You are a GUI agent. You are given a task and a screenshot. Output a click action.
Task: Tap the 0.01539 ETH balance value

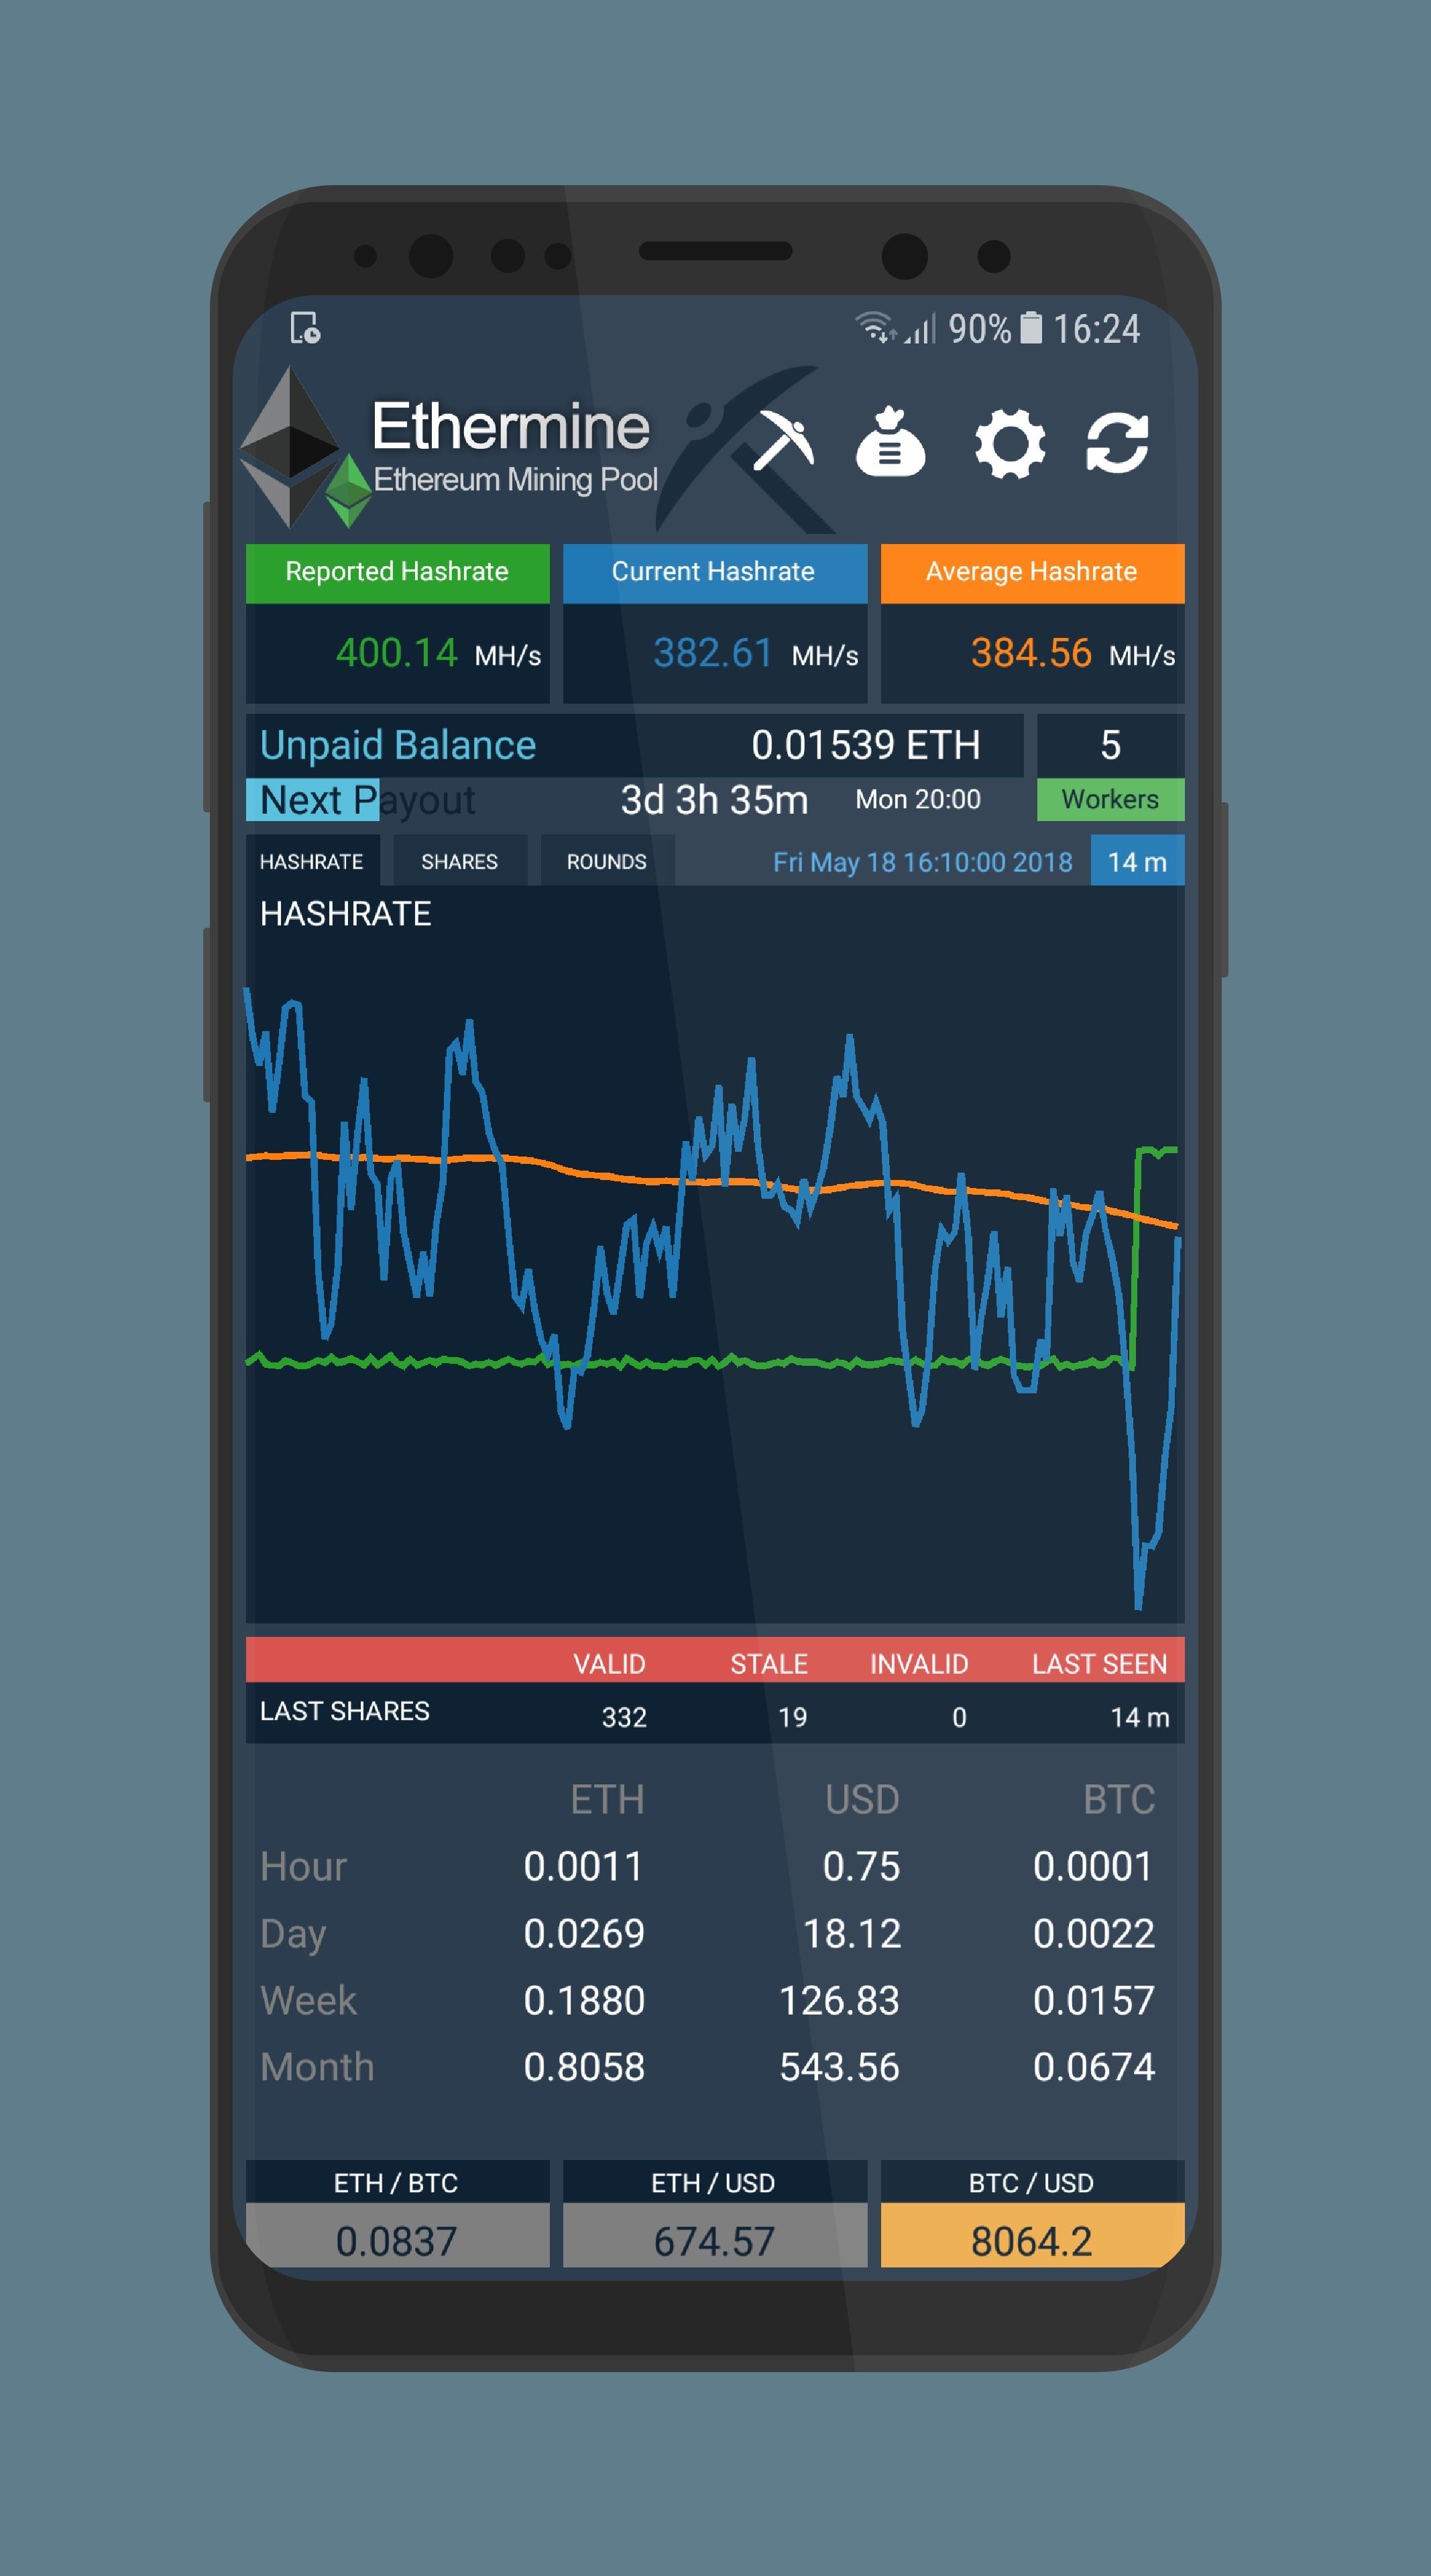866,745
